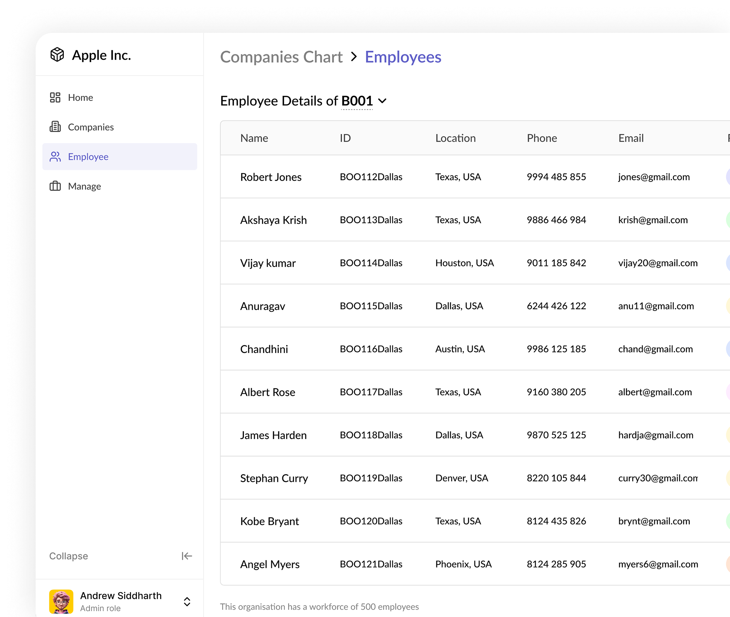Click the breadcrumb chevron separator icon

pyautogui.click(x=354, y=57)
